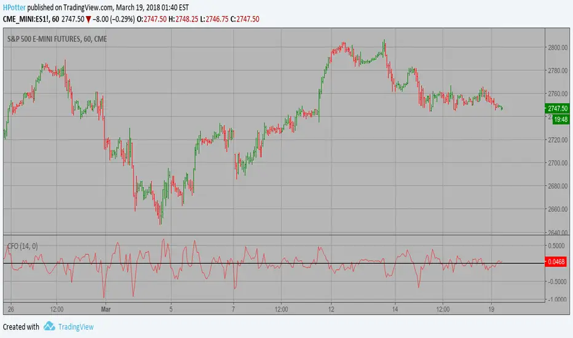This screenshot has height=338, width=573.
Task: Click the 14 date label on time axis
Action: pos(395,309)
